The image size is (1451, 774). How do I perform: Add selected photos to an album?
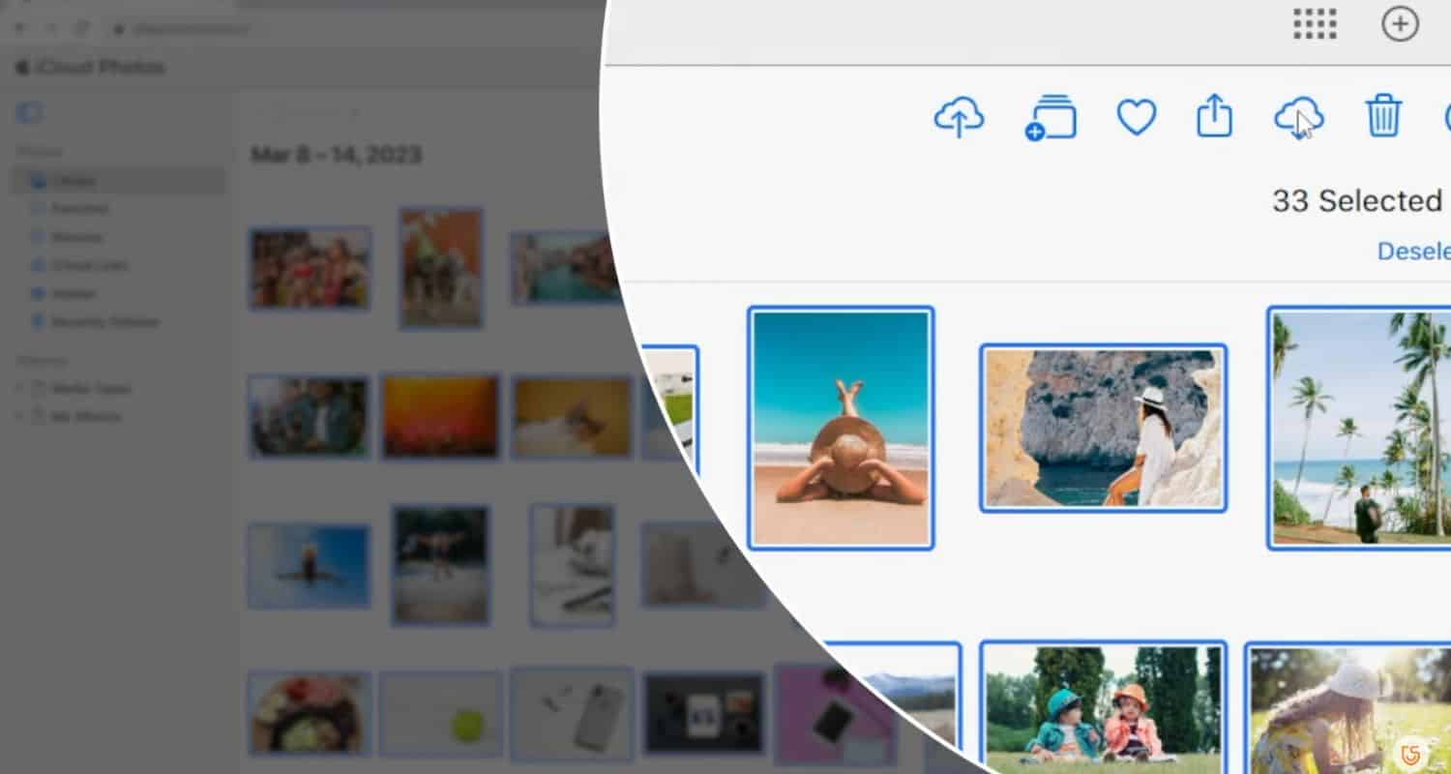(x=1051, y=118)
